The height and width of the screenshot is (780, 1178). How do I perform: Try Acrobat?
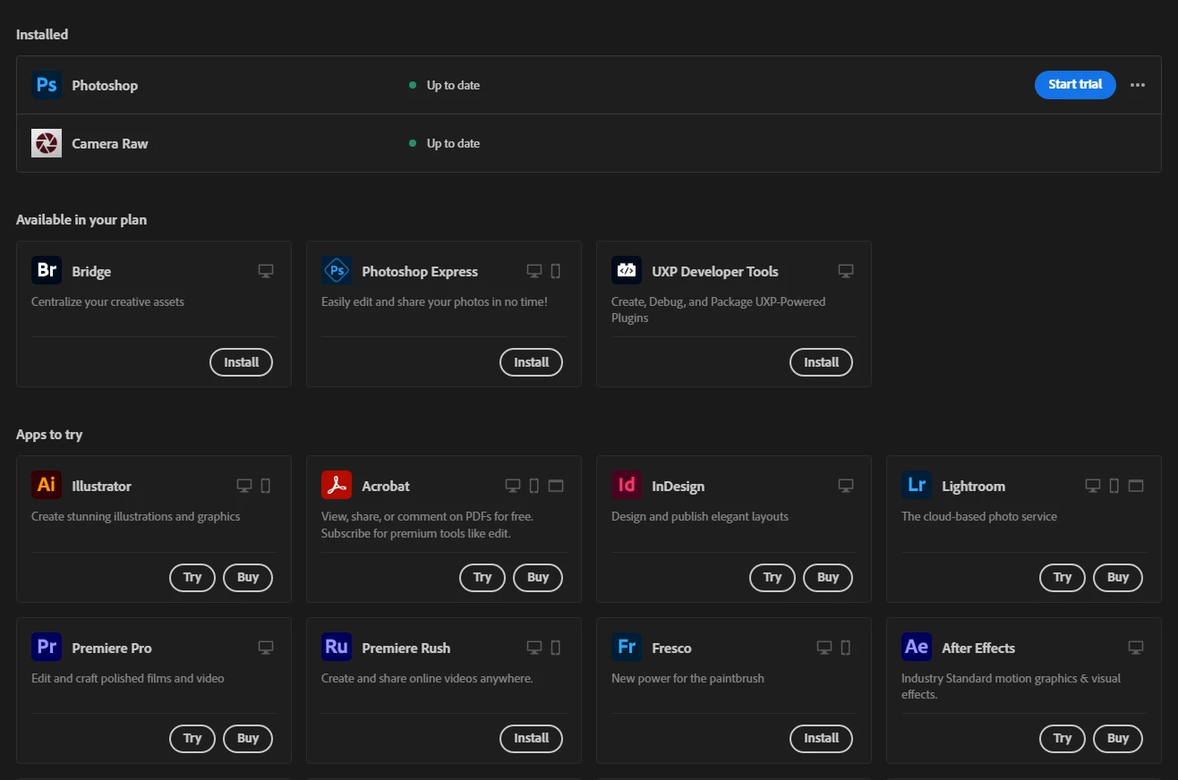(482, 577)
